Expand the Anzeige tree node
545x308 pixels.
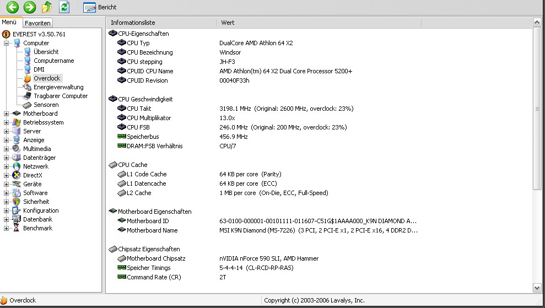click(x=6, y=140)
